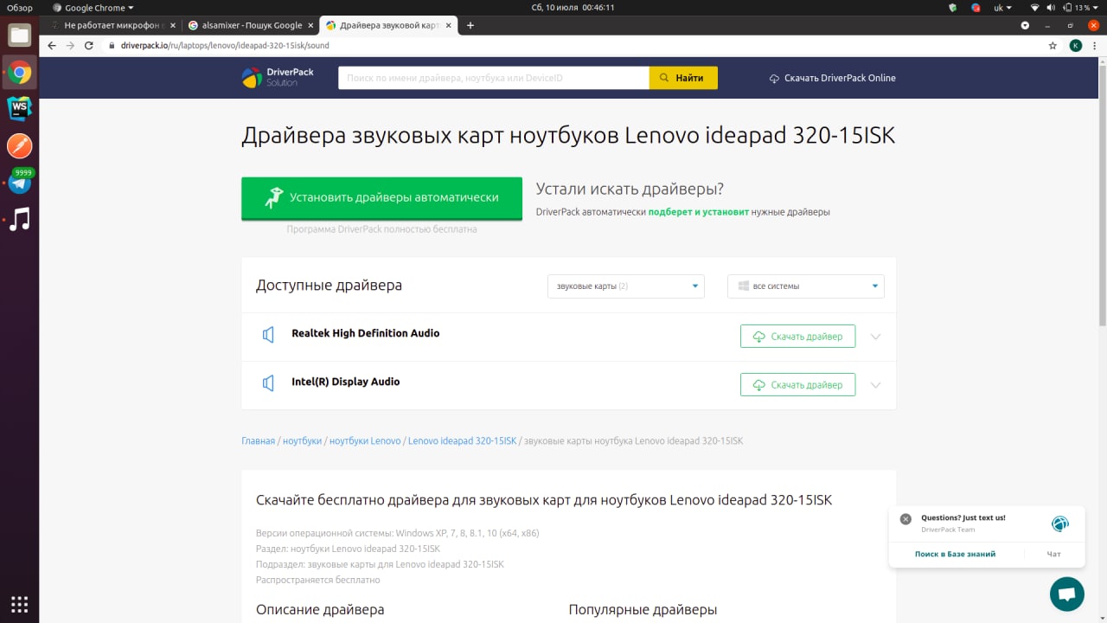This screenshot has height=623, width=1107.
Task: Click the 'Описание драйвера' heading
Action: (320, 610)
